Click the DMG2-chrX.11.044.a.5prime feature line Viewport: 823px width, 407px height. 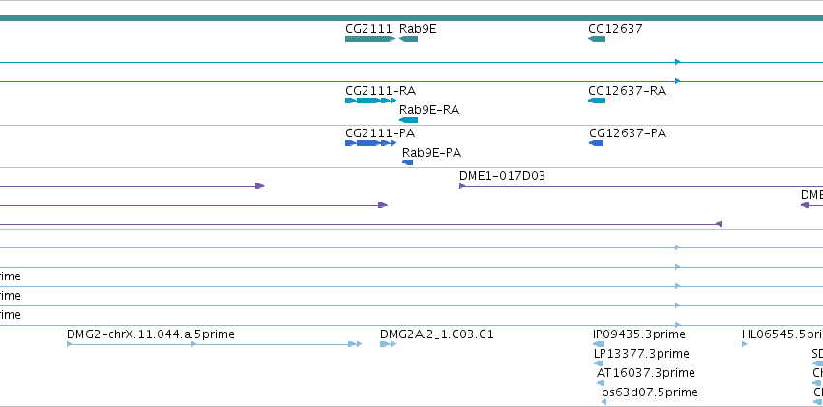point(214,344)
